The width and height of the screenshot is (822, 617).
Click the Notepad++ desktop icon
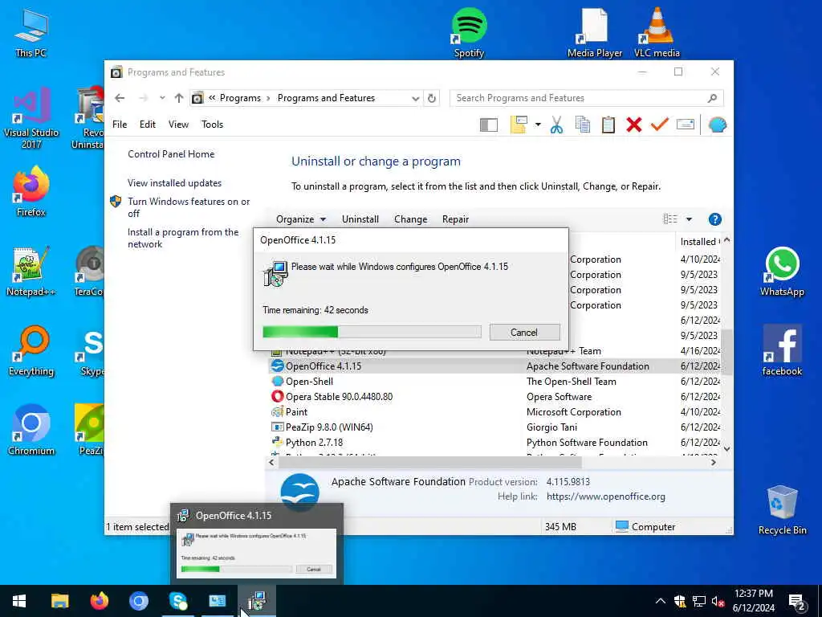point(31,272)
